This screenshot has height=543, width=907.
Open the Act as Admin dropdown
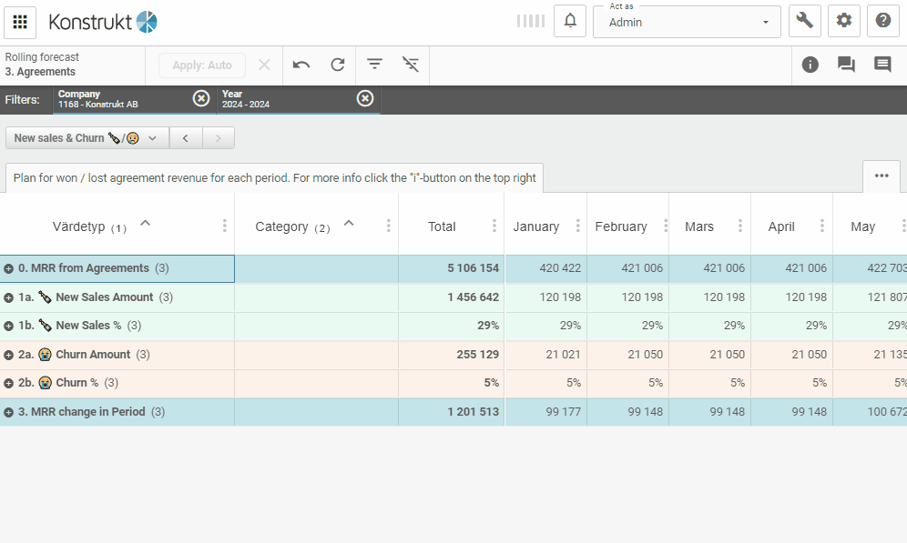687,22
